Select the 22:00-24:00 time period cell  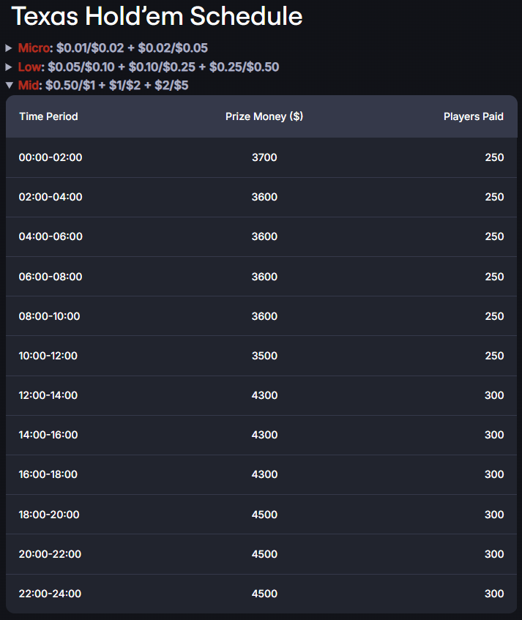tap(51, 594)
